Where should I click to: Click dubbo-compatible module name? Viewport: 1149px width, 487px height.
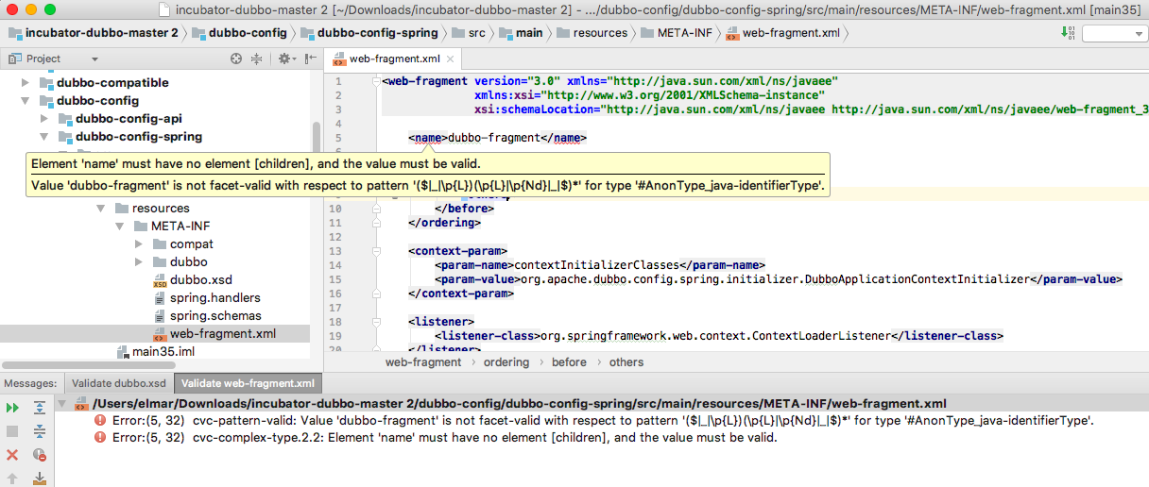pyautogui.click(x=112, y=83)
